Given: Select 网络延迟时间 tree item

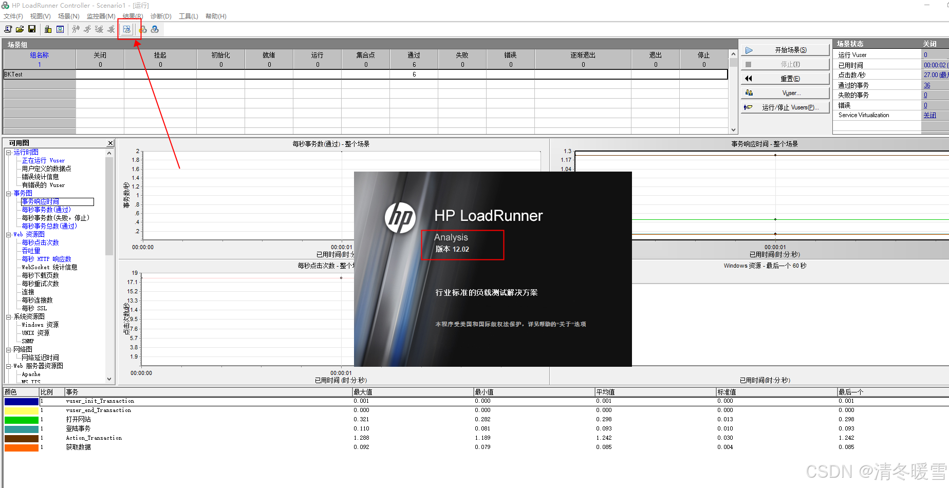Looking at the screenshot, I should (x=40, y=358).
